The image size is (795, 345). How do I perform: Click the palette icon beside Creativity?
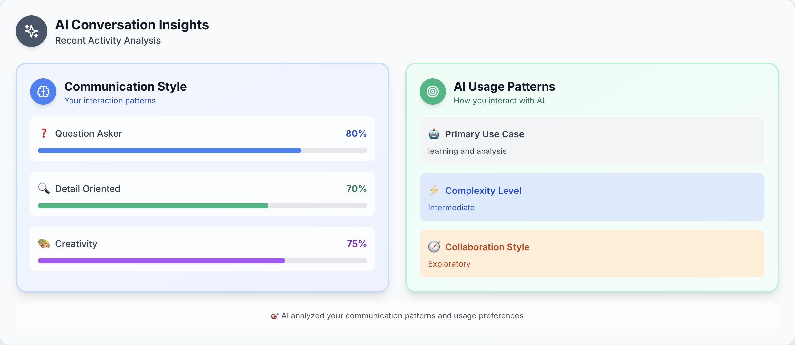point(44,243)
